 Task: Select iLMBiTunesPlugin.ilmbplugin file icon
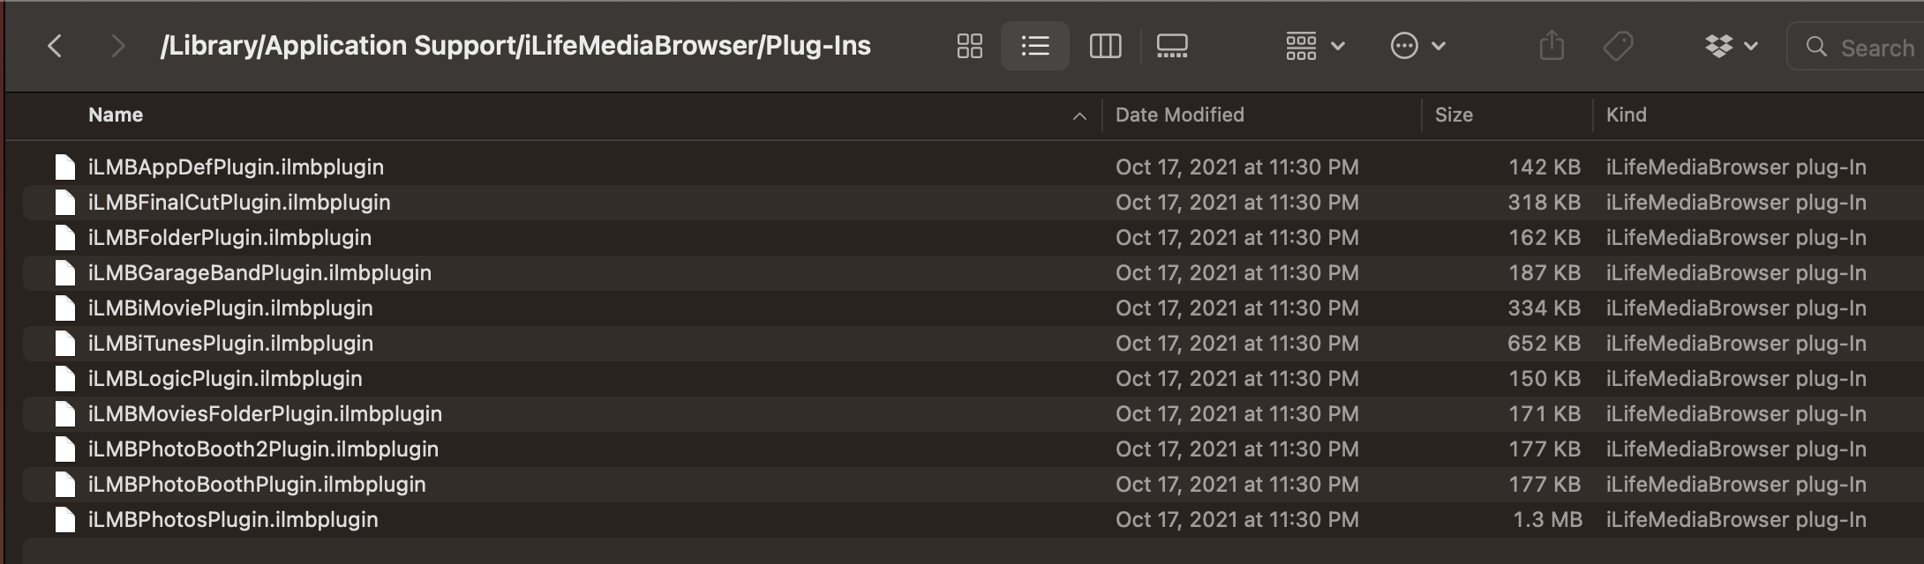click(64, 344)
